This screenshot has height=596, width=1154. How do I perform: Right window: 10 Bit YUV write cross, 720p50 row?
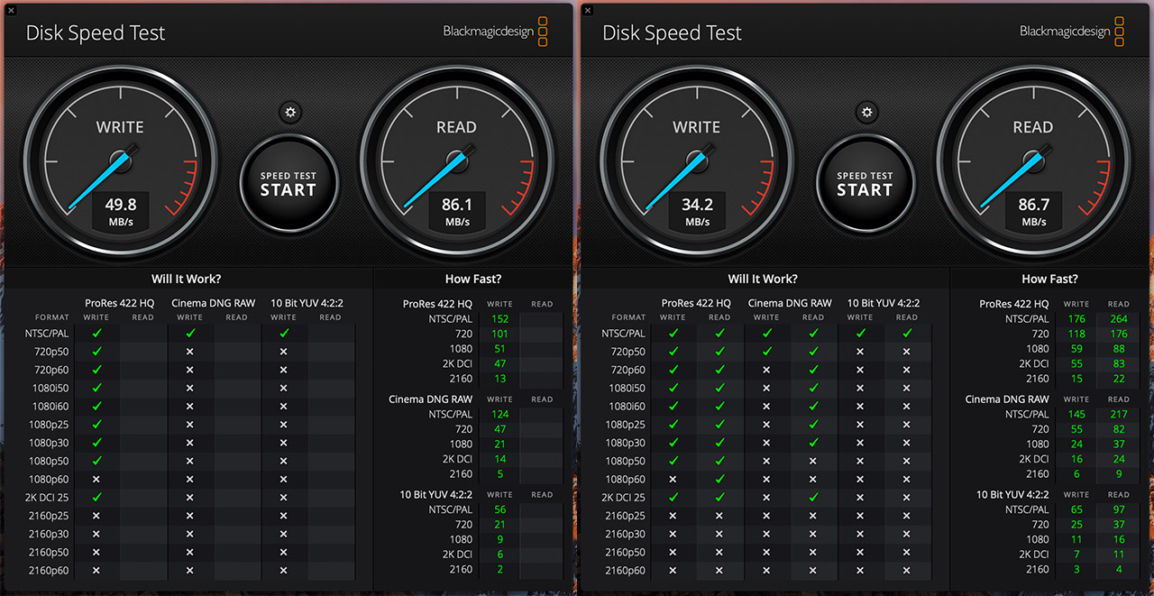click(860, 351)
